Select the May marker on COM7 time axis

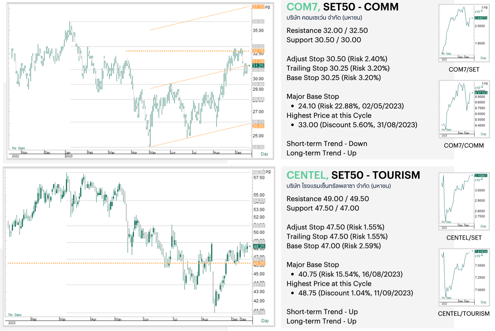coord(153,153)
